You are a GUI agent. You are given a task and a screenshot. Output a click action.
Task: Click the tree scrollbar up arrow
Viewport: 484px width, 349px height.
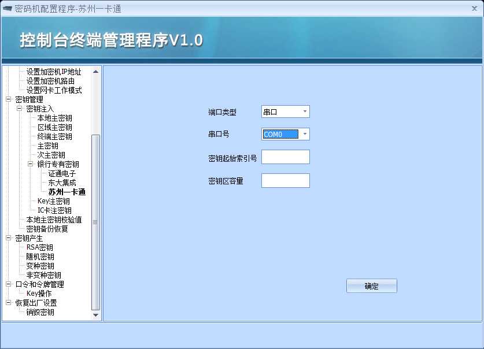[95, 72]
